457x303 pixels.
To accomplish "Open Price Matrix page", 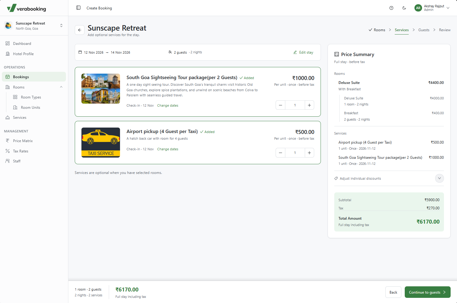I will (34, 141).
